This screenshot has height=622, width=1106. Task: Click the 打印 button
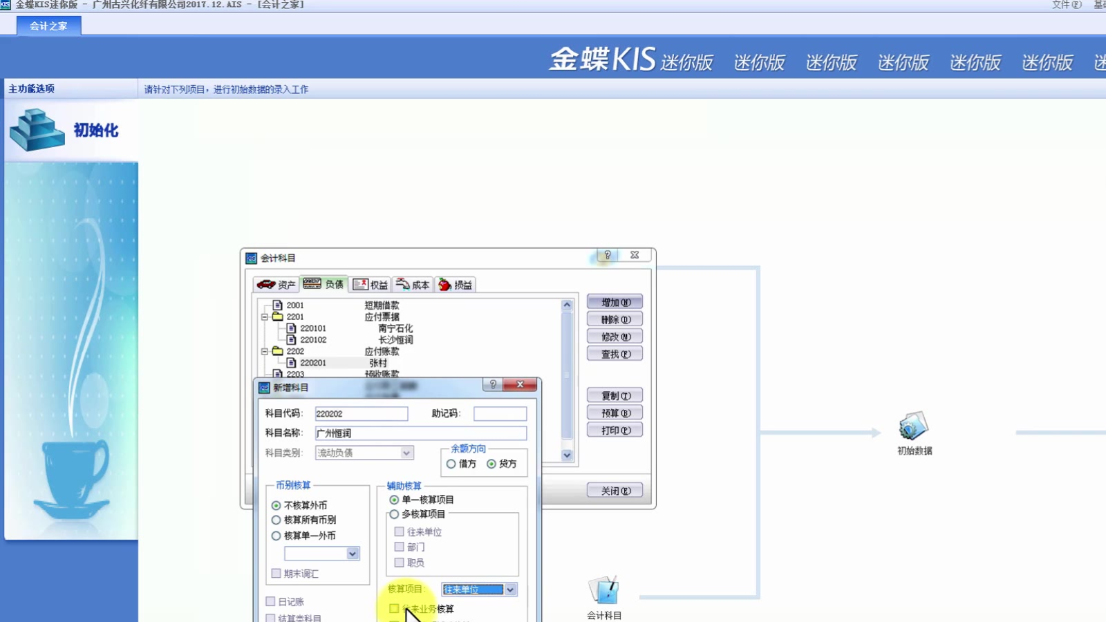tap(615, 430)
